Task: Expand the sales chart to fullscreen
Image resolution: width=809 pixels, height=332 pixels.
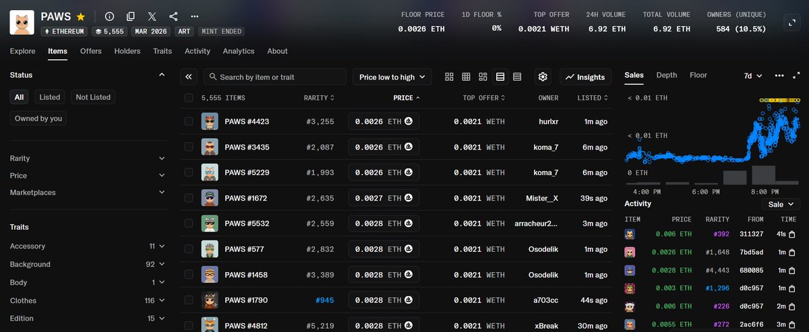Action: click(x=796, y=75)
